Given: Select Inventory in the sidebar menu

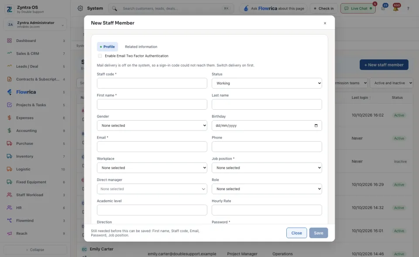Looking at the screenshot, I should pyautogui.click(x=35, y=156).
